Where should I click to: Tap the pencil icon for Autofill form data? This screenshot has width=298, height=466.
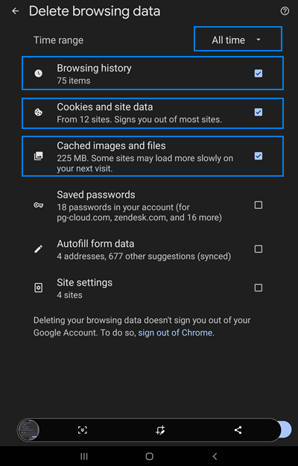click(x=39, y=249)
